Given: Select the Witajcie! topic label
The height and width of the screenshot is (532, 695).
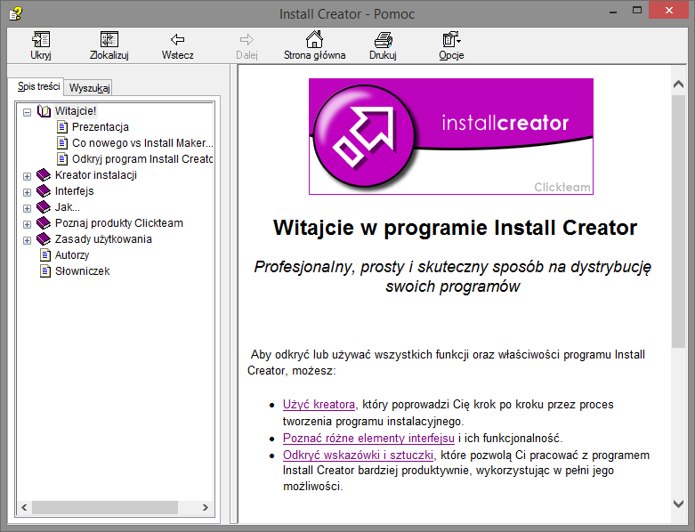Looking at the screenshot, I should point(76,111).
